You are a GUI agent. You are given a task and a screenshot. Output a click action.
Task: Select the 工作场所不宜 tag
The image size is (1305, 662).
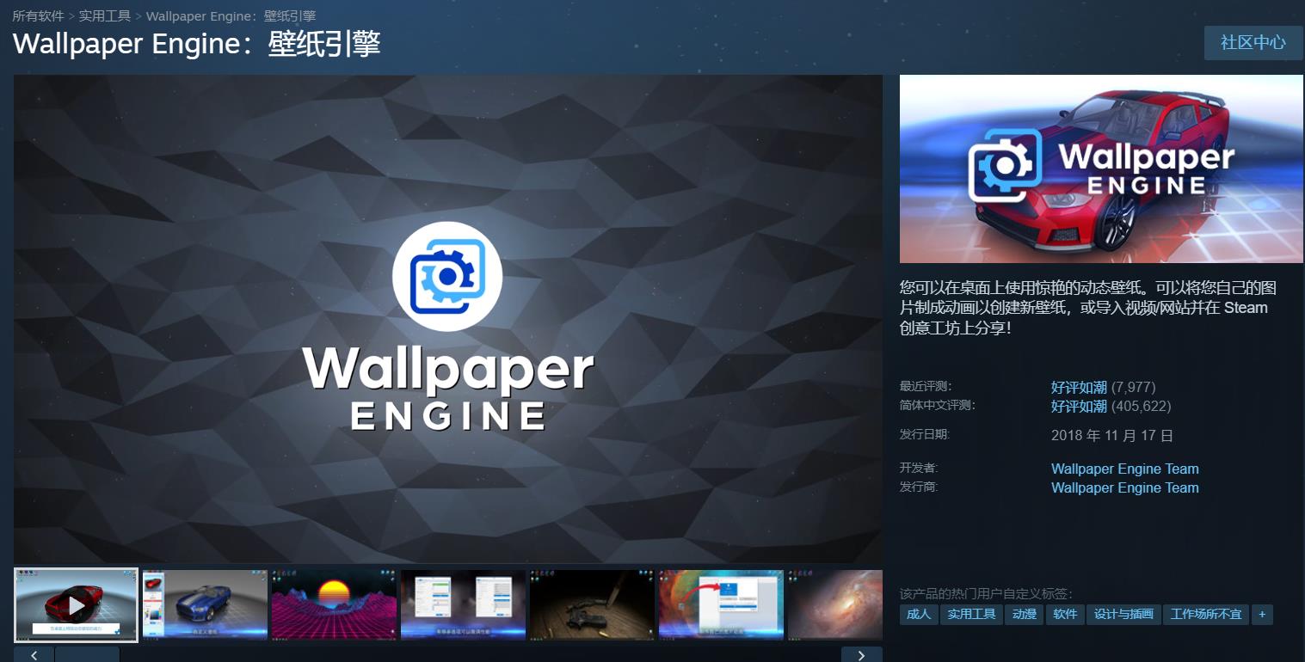[1206, 614]
